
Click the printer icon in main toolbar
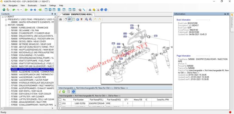(x=90, y=10)
